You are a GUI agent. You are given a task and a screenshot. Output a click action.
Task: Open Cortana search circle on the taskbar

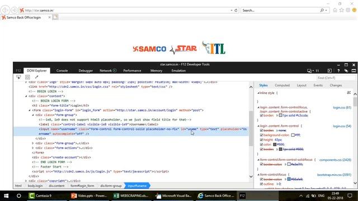19,196
